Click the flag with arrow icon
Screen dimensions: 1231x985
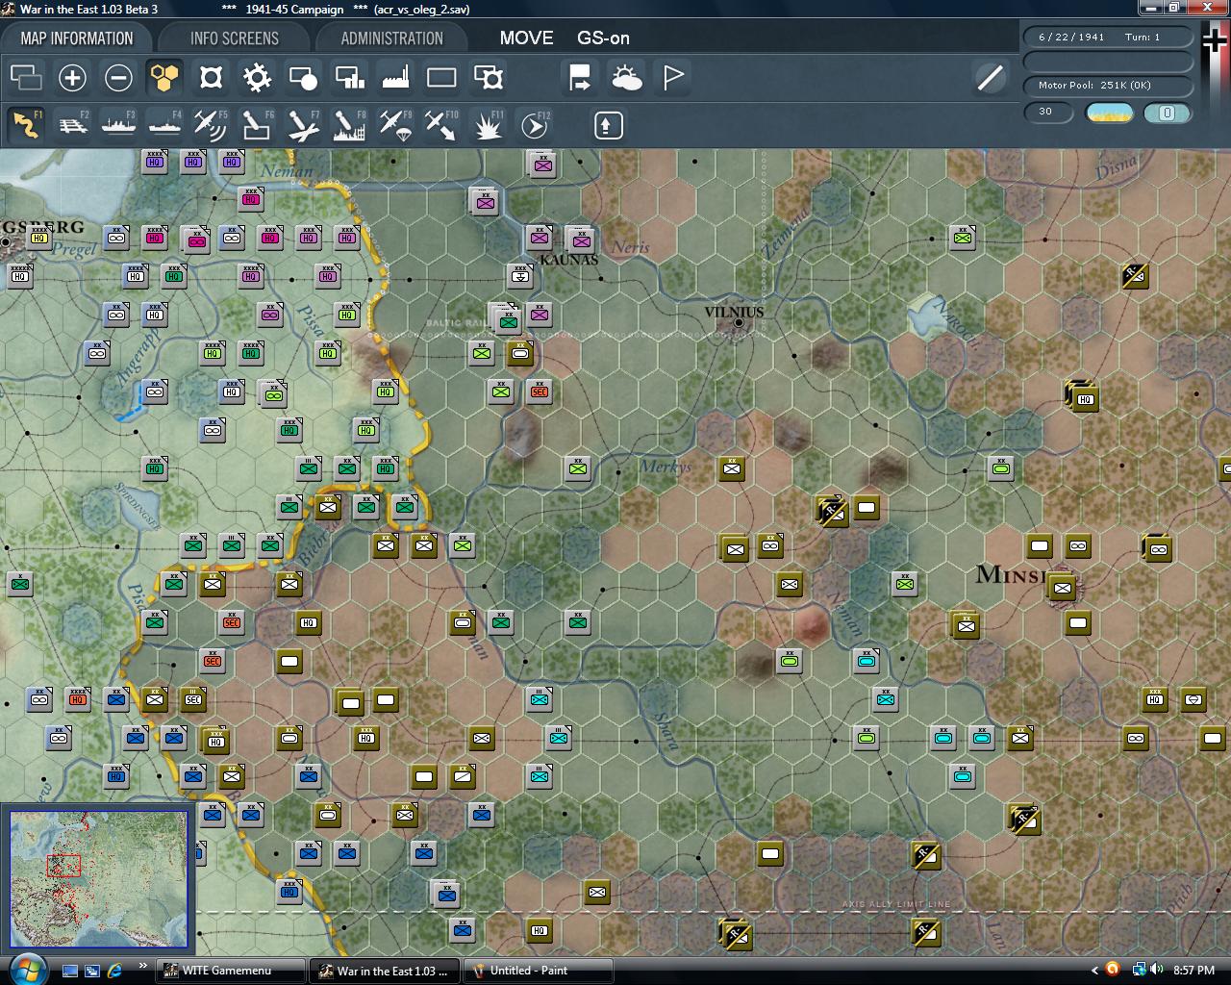[580, 77]
